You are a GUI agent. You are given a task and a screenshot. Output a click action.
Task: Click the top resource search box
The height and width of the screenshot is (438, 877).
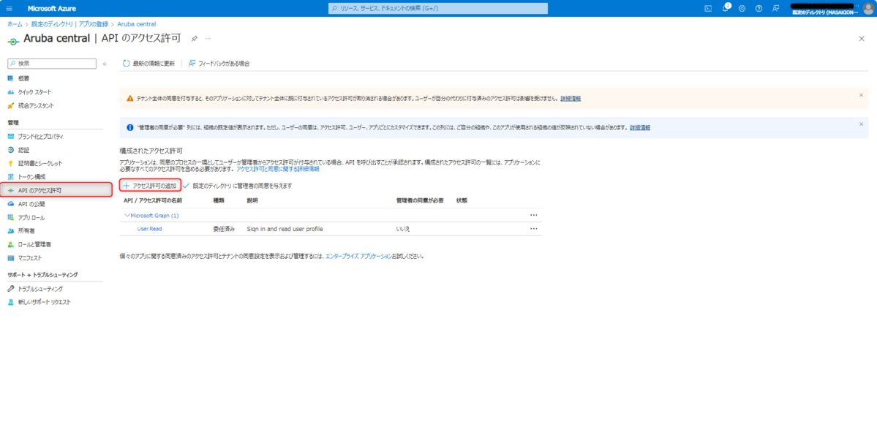[x=438, y=8]
